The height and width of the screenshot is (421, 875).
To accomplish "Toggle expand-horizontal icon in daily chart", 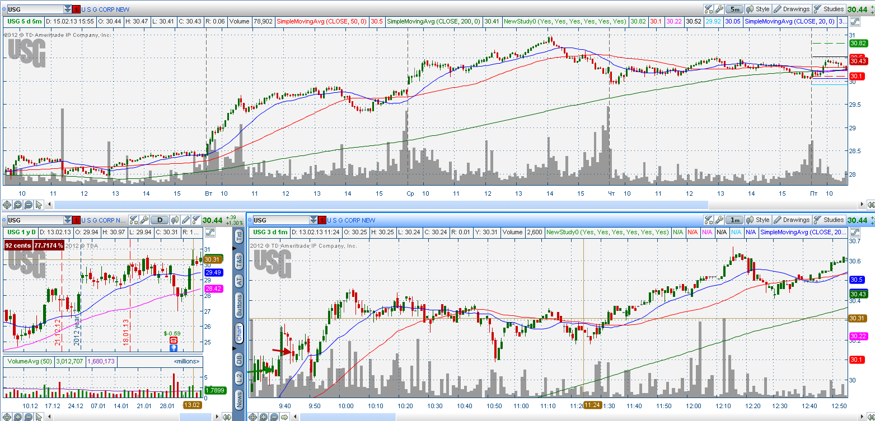I will 227,417.
